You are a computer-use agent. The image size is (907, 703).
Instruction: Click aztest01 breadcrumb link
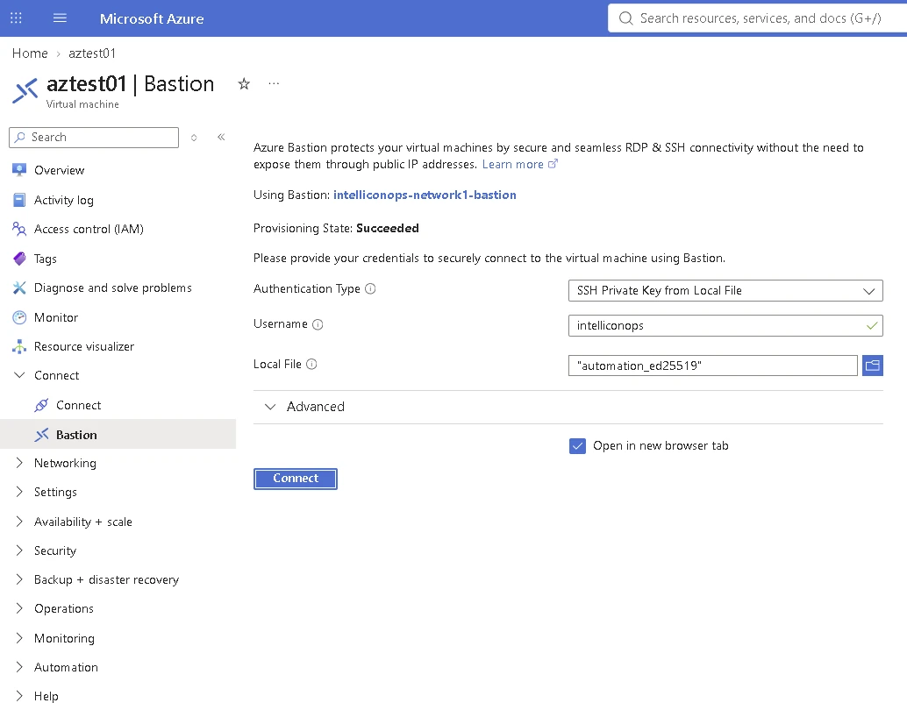[92, 53]
